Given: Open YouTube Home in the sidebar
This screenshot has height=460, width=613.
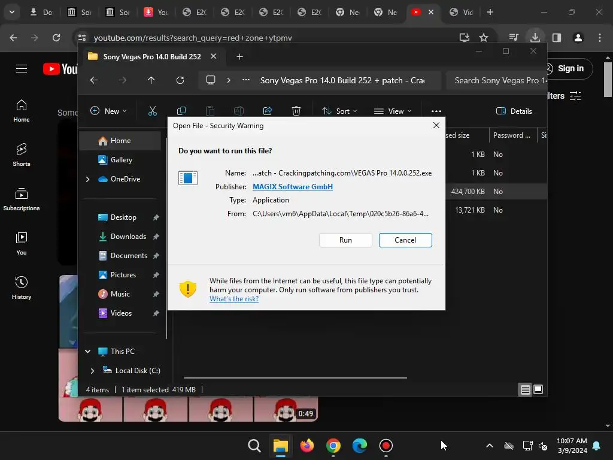Looking at the screenshot, I should tap(22, 111).
